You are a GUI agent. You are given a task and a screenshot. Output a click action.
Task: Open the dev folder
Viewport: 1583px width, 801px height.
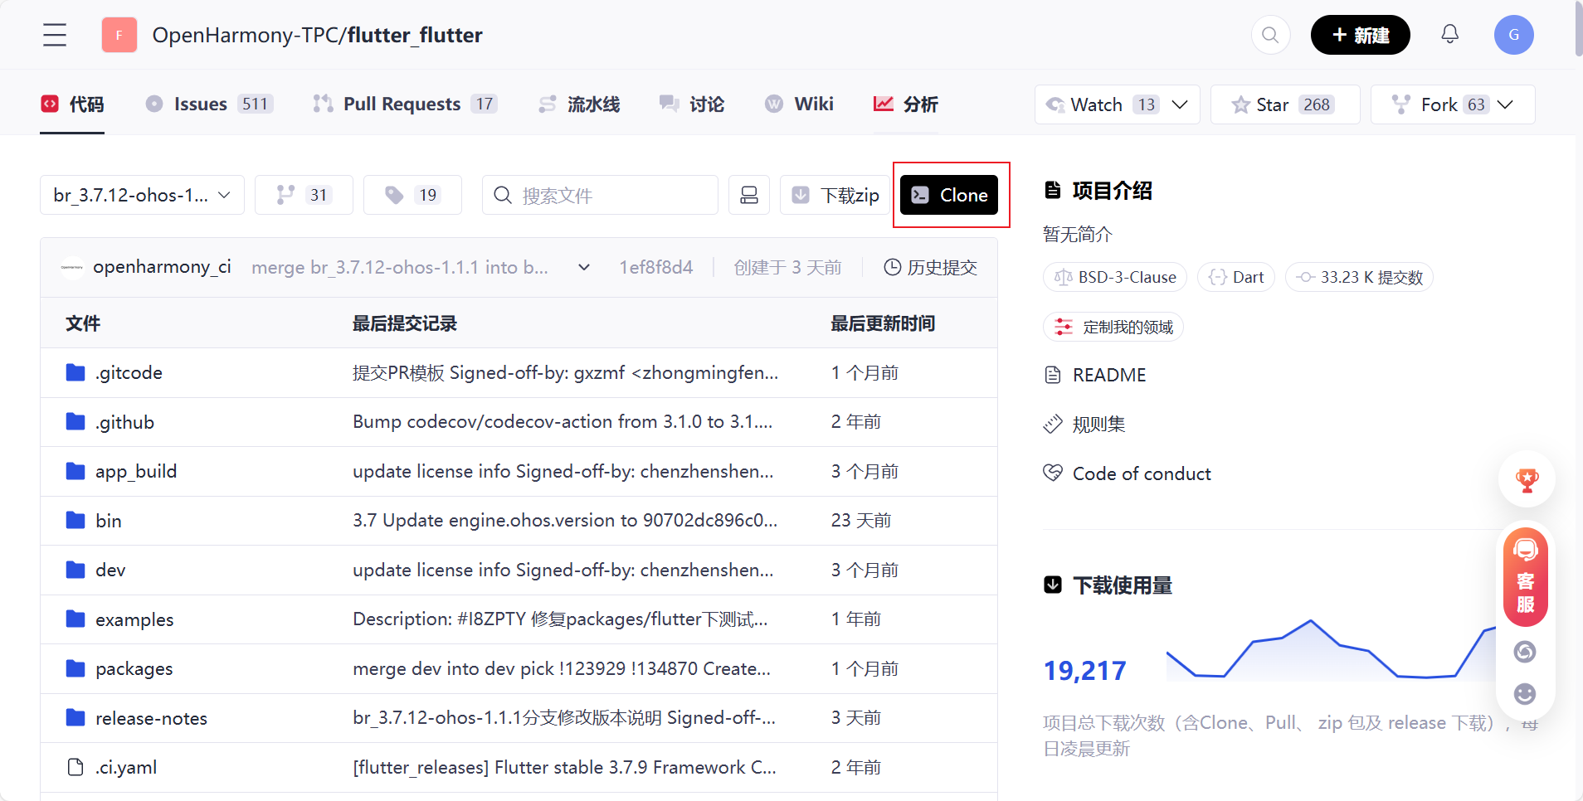pyautogui.click(x=110, y=570)
